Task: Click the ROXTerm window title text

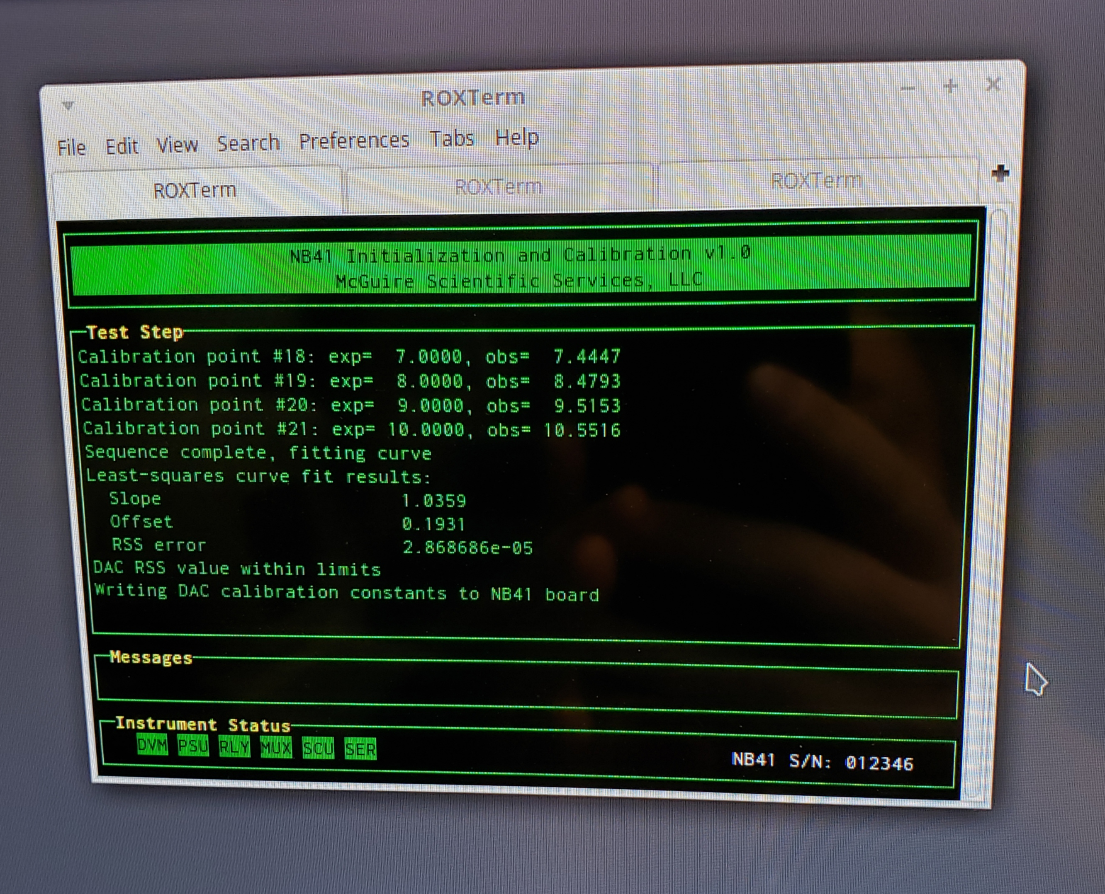Action: tap(473, 98)
